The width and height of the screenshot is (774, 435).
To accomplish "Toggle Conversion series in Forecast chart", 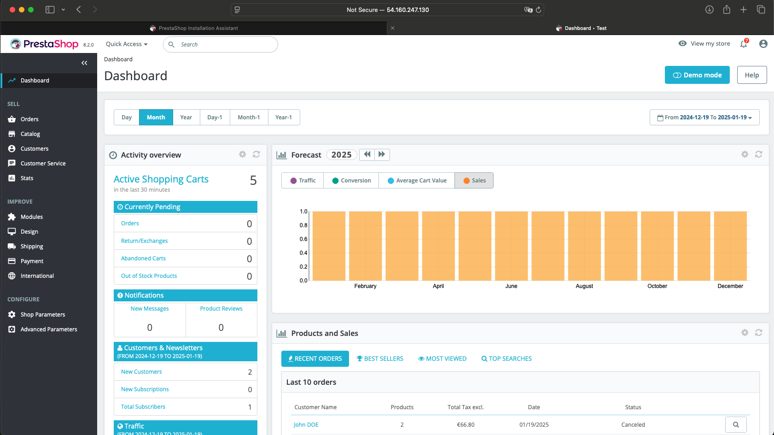I will (351, 181).
